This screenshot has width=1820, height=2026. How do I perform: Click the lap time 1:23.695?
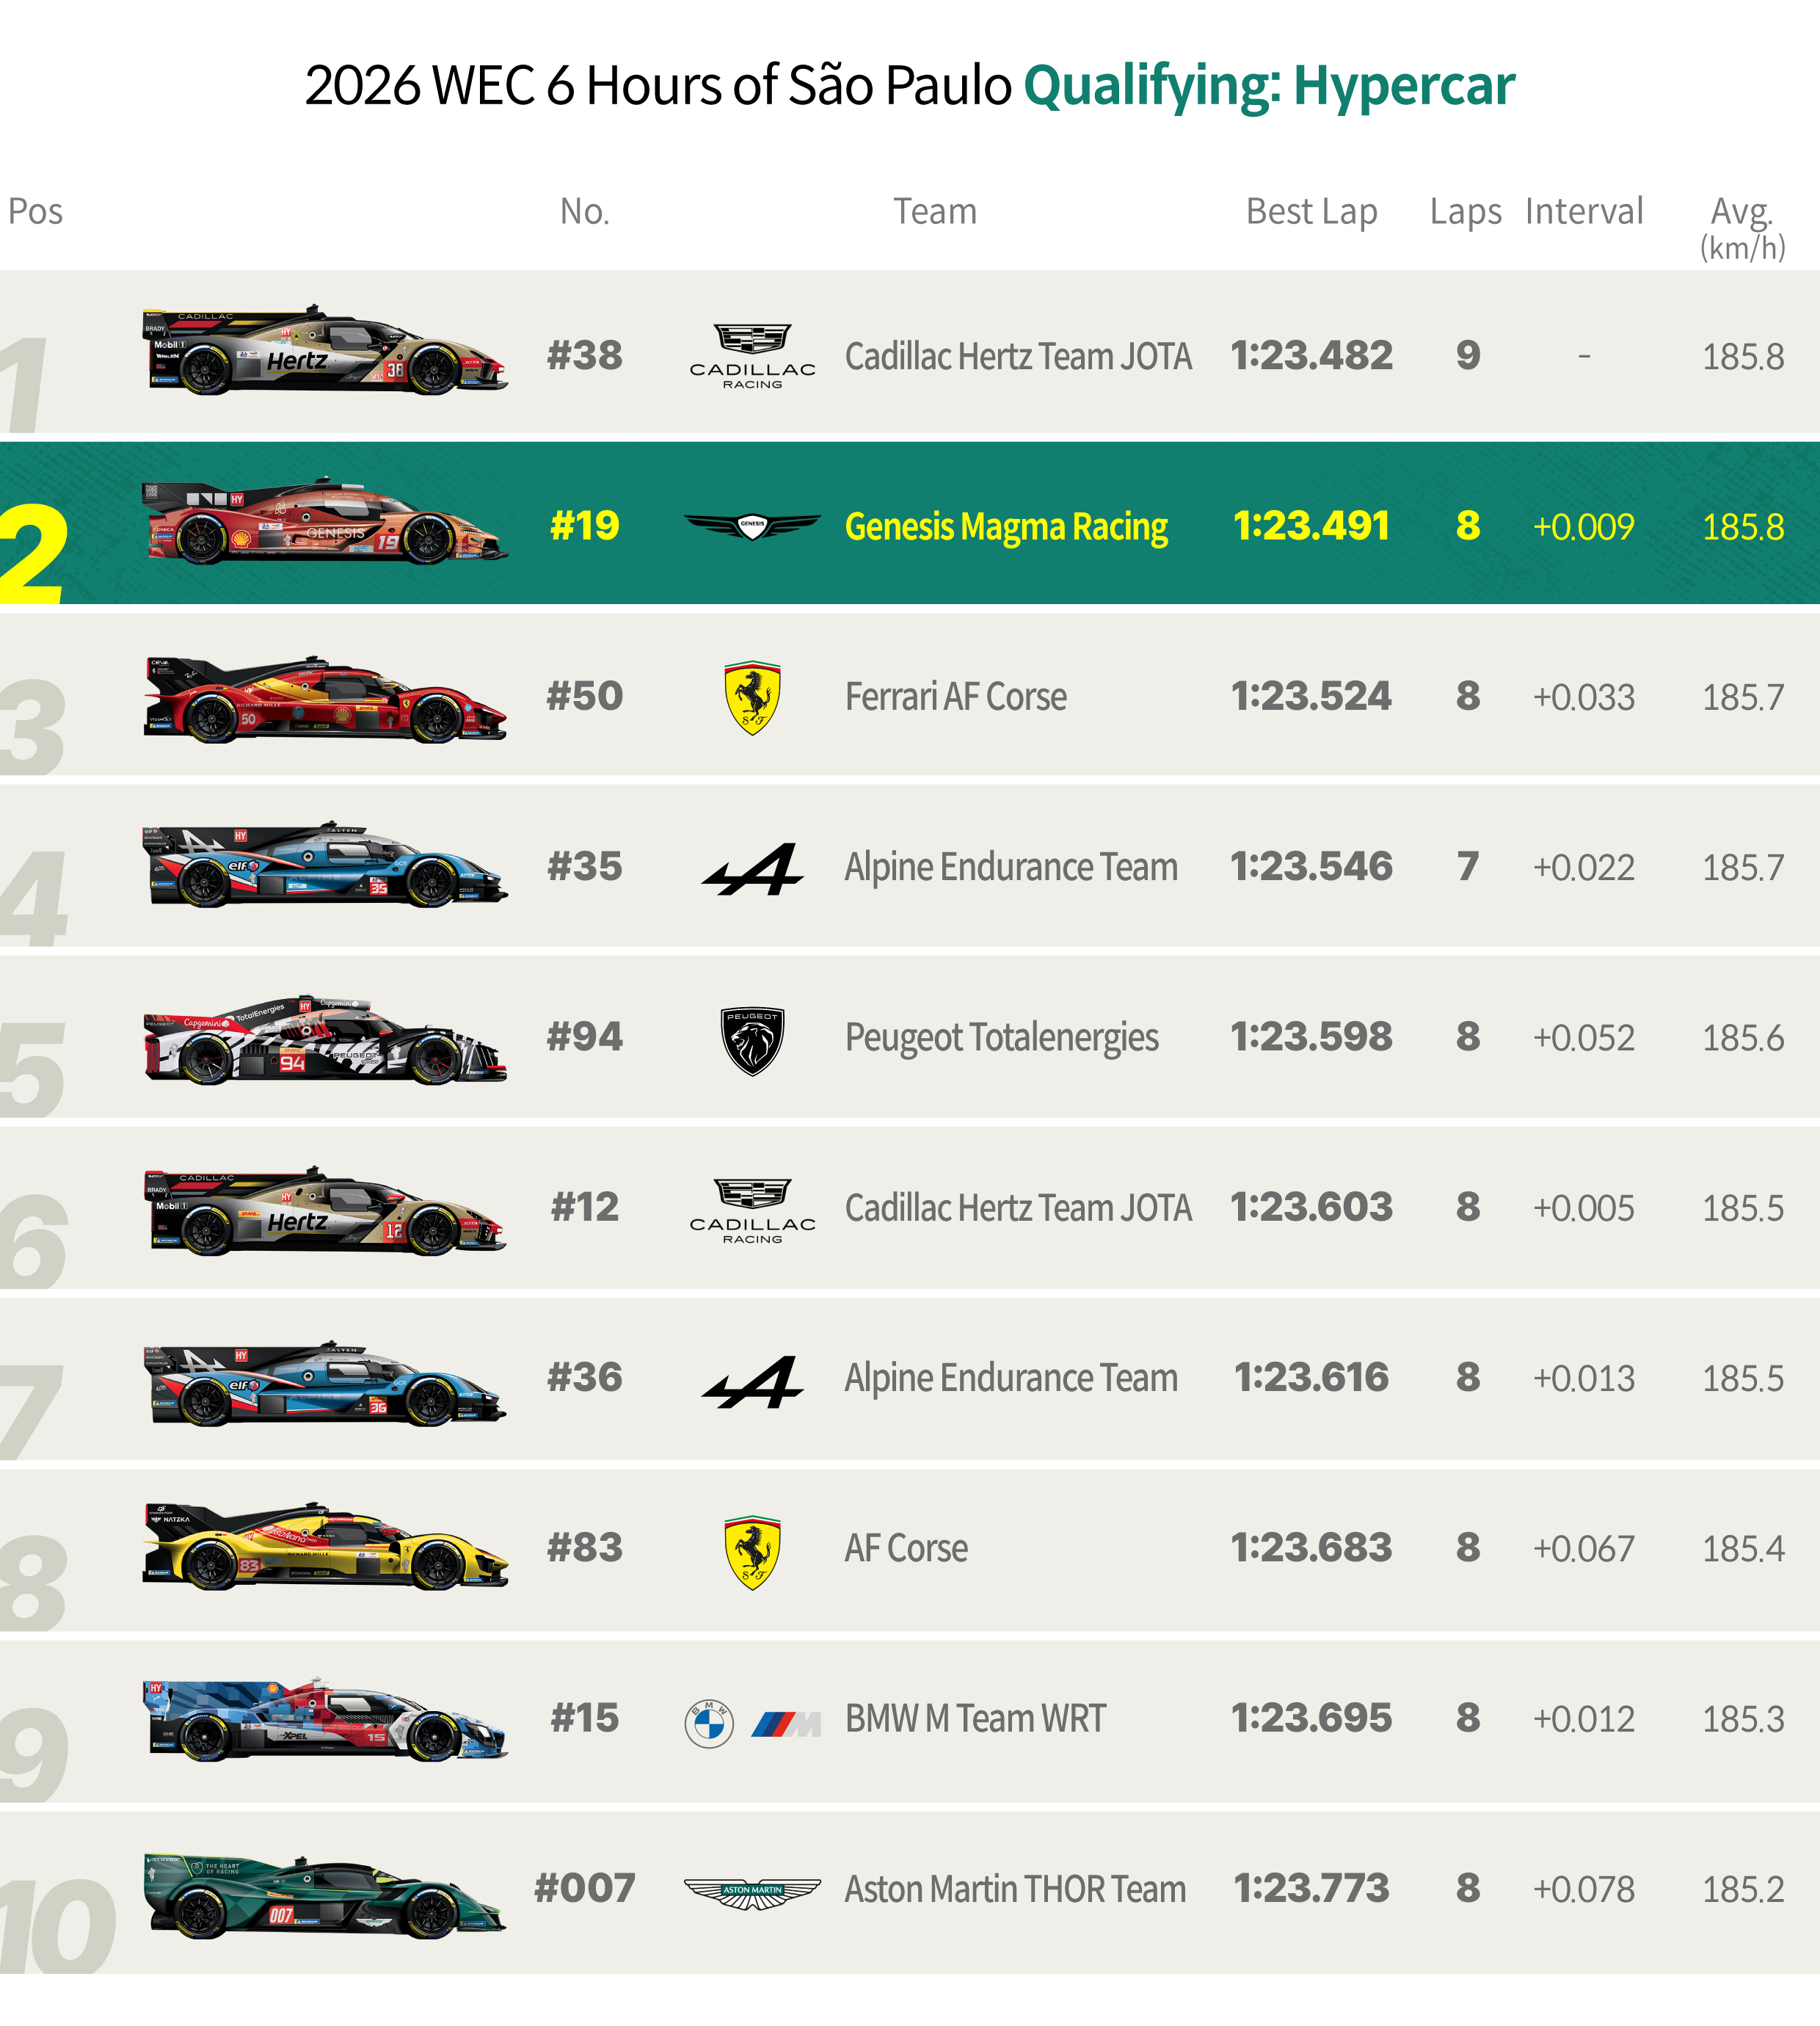tap(1311, 1719)
